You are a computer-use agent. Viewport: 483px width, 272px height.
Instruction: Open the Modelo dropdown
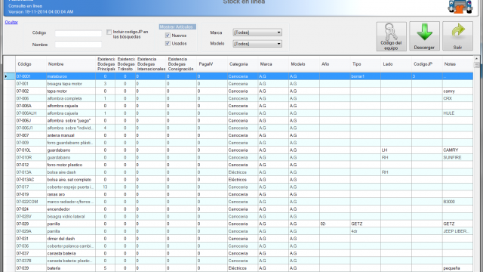point(257,44)
